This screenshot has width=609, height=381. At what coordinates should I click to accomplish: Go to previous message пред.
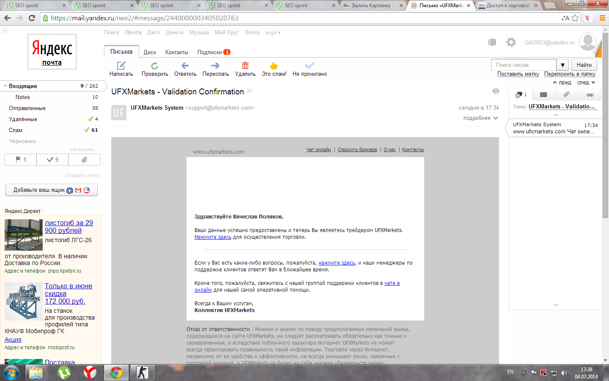(x=562, y=83)
